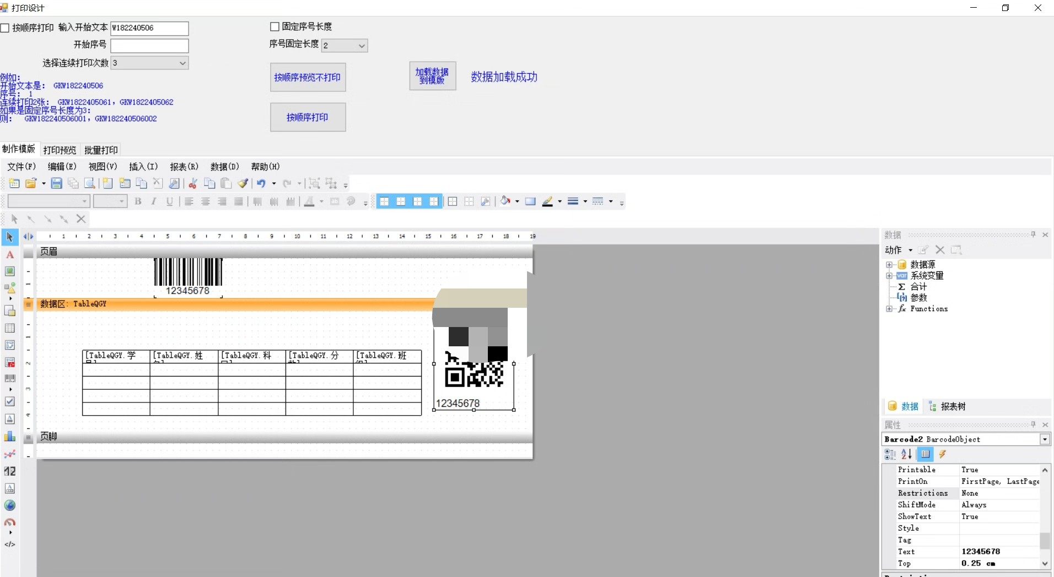1054x577 pixels.
Task: Select the Table object tool
Action: (10, 328)
